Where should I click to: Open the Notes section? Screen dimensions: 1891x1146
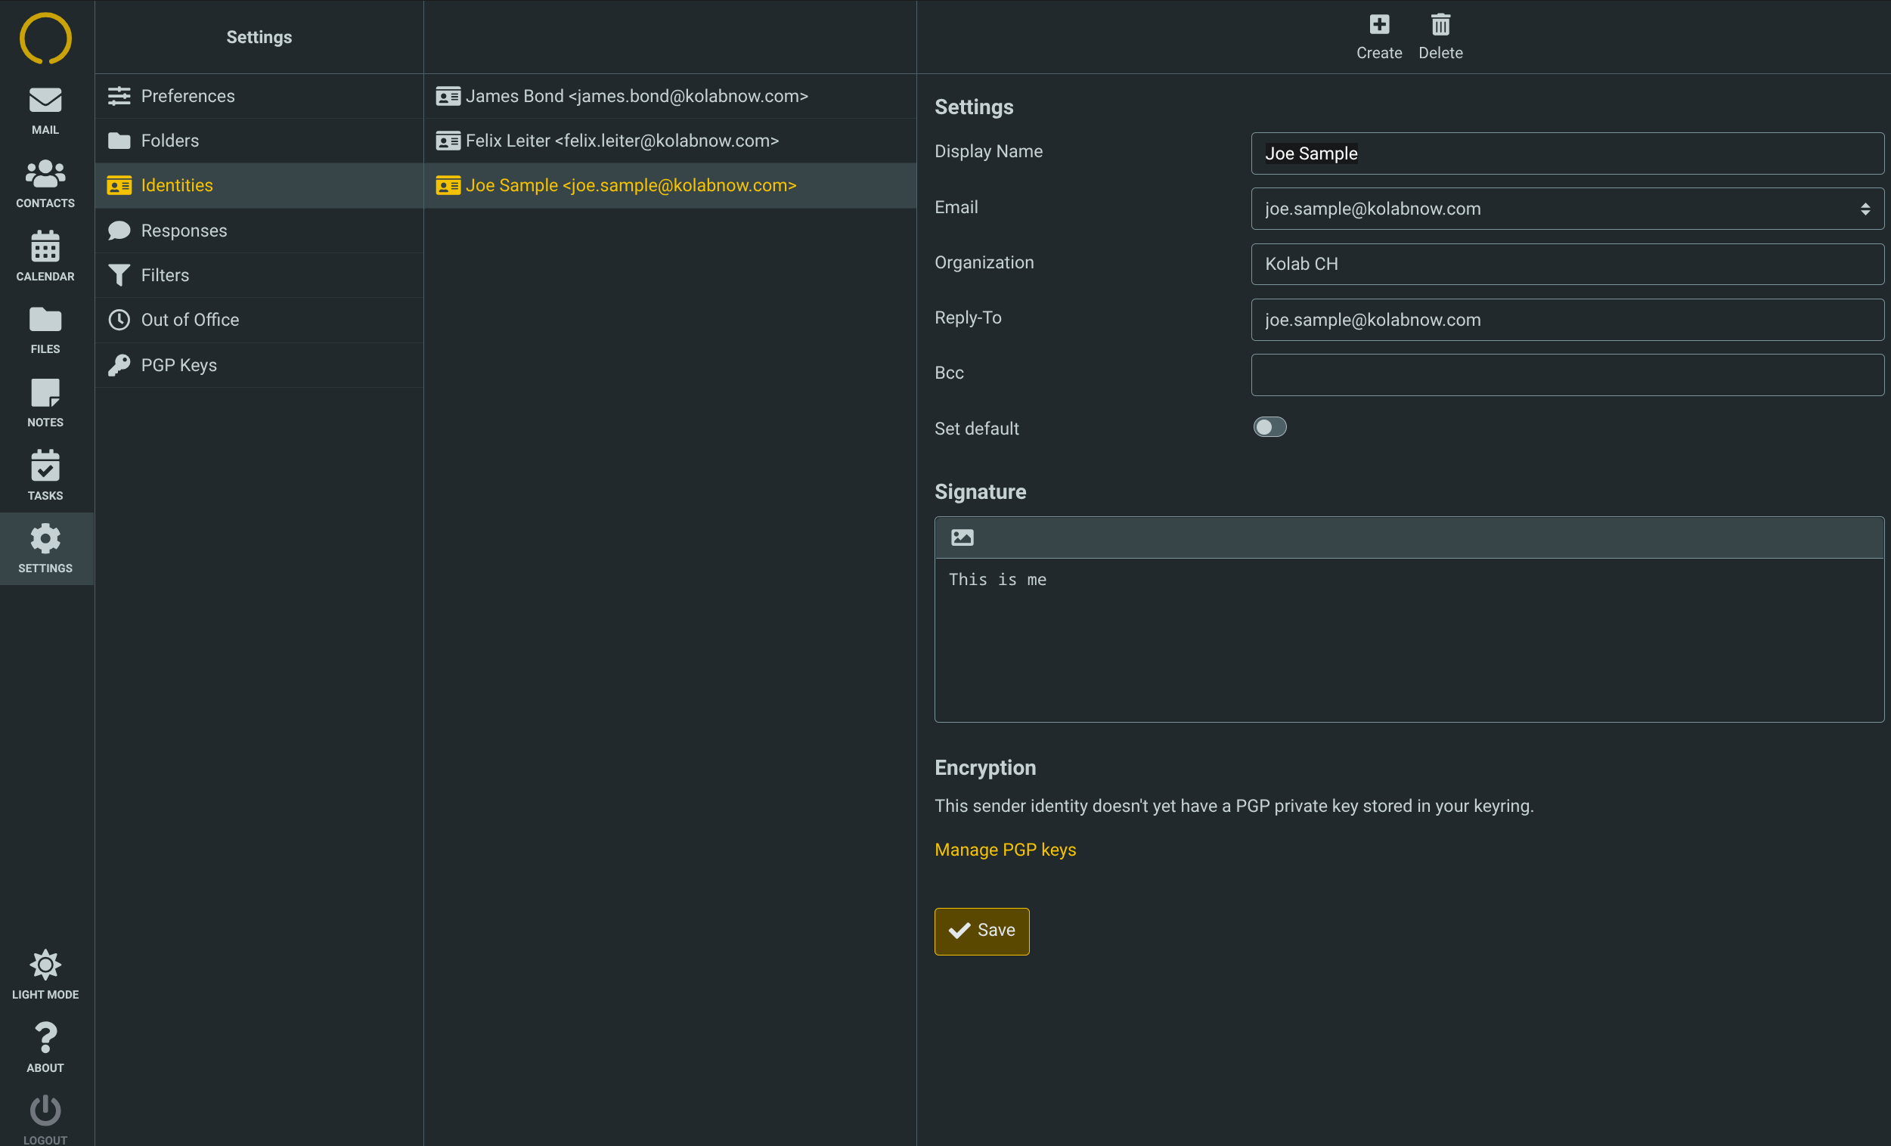click(x=45, y=403)
